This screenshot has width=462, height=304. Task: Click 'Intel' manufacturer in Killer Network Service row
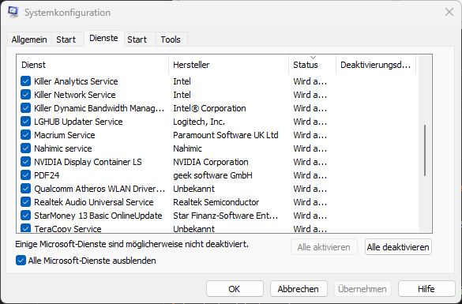pyautogui.click(x=182, y=95)
